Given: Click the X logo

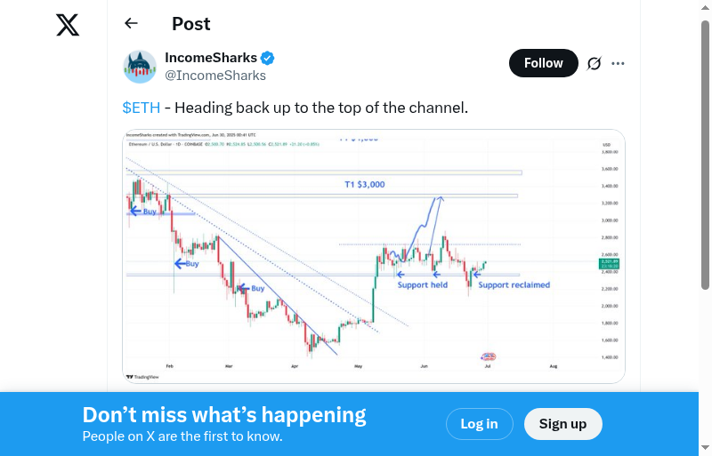Looking at the screenshot, I should click(68, 25).
